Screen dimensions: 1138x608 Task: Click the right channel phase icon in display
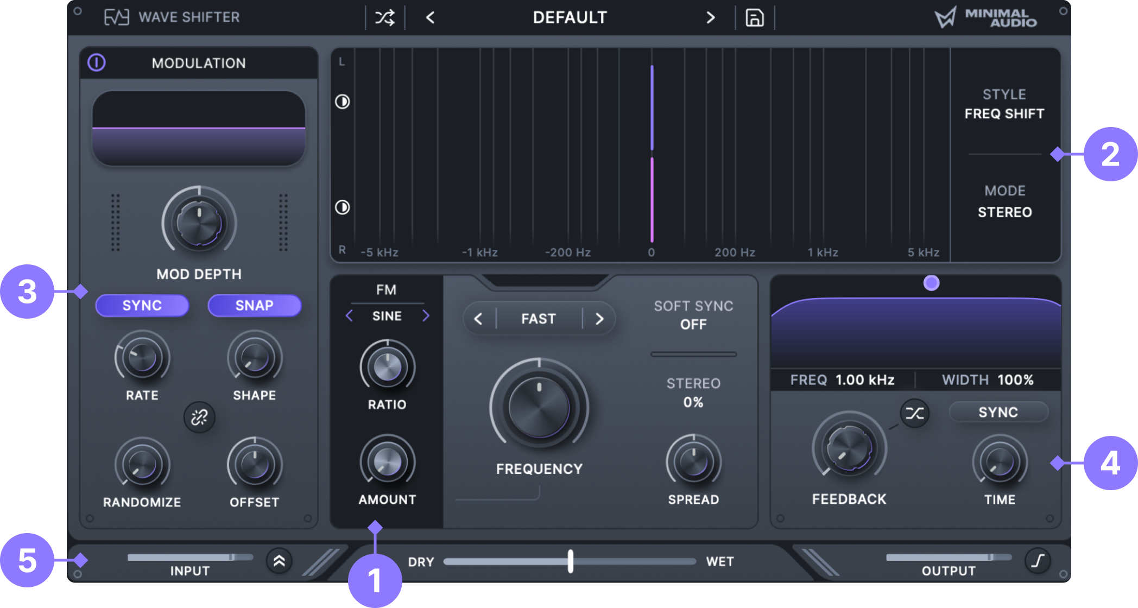pos(342,207)
